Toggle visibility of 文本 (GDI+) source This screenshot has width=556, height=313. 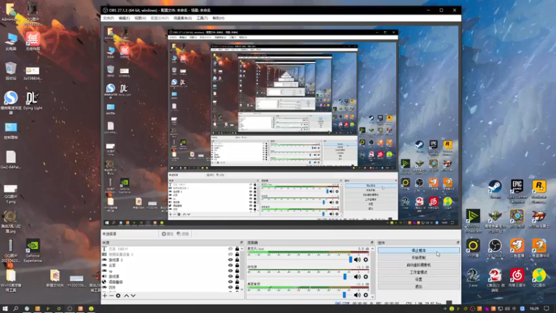click(231, 249)
